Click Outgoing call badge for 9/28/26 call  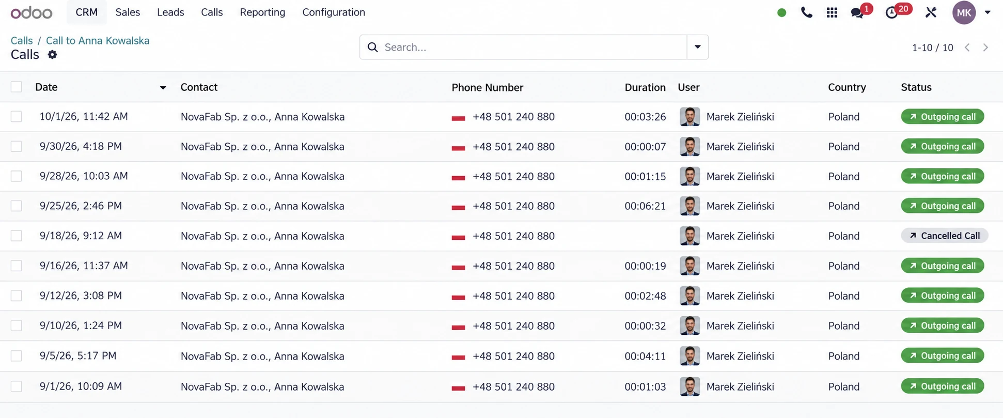(942, 176)
